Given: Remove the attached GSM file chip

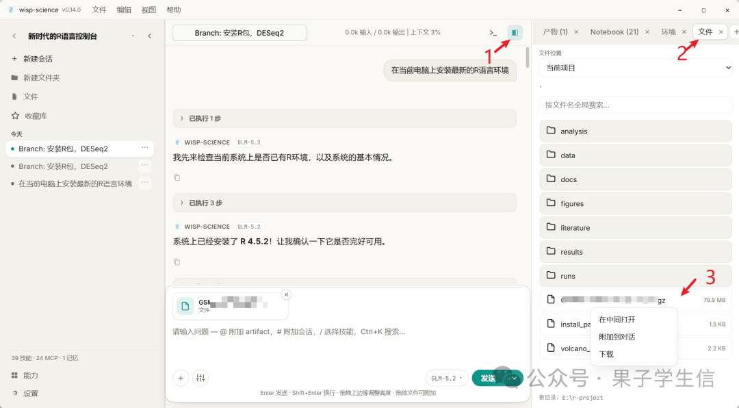Looking at the screenshot, I should tap(286, 294).
